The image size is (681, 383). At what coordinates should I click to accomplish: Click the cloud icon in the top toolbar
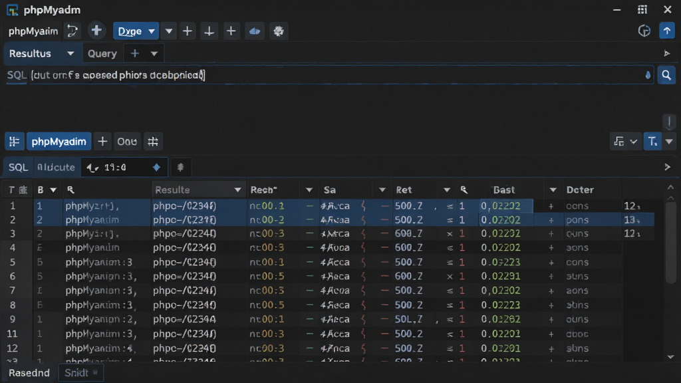[255, 31]
